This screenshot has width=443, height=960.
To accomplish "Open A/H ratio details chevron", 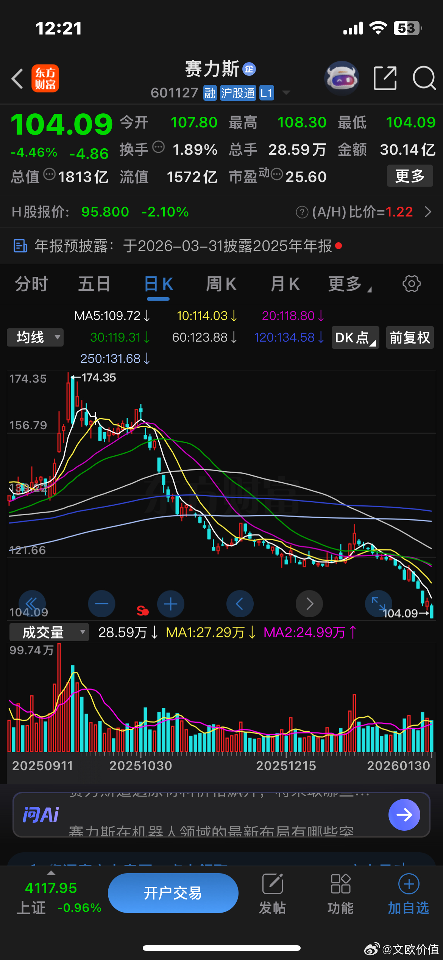I will [428, 212].
